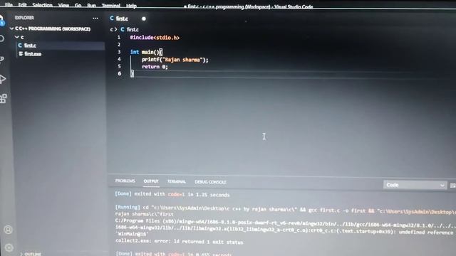Click the c folder breadcrumb
456x256 pixels.
(112, 29)
